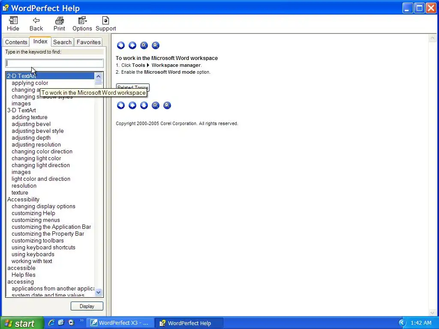Screen dimensions: 439x329
Task: Select 'customizing the Application Bar' index entry
Action: coord(51,227)
